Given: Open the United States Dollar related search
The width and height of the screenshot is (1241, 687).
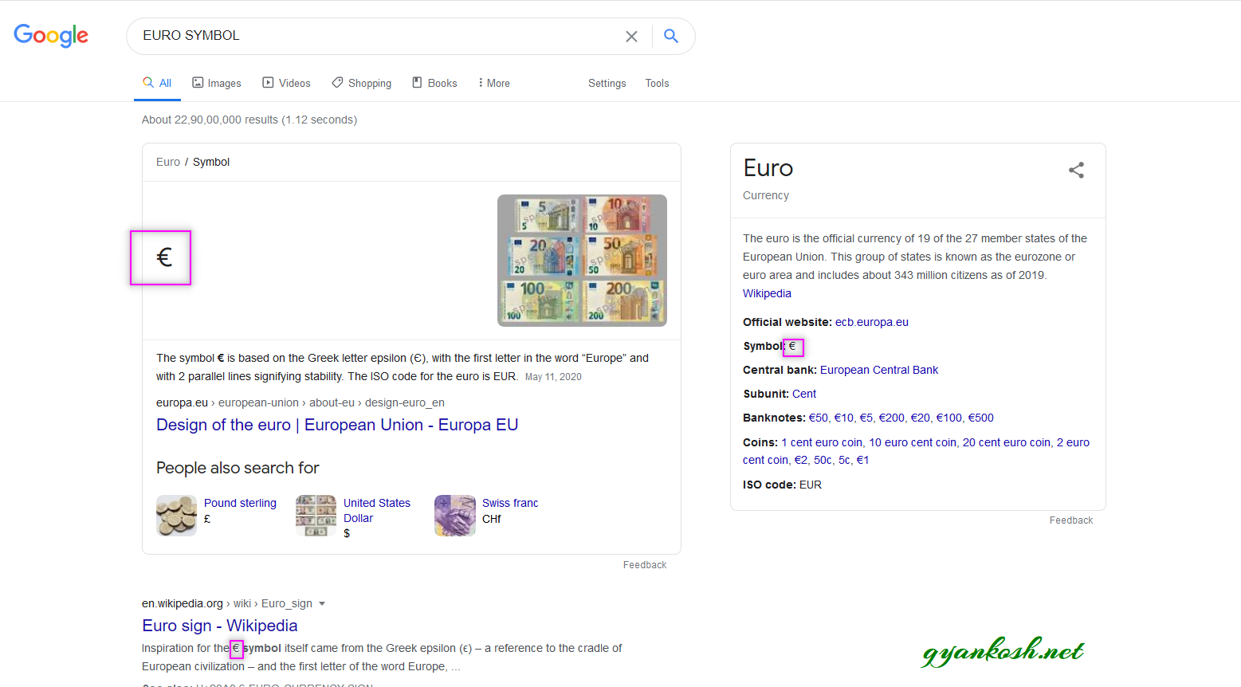Looking at the screenshot, I should 377,510.
